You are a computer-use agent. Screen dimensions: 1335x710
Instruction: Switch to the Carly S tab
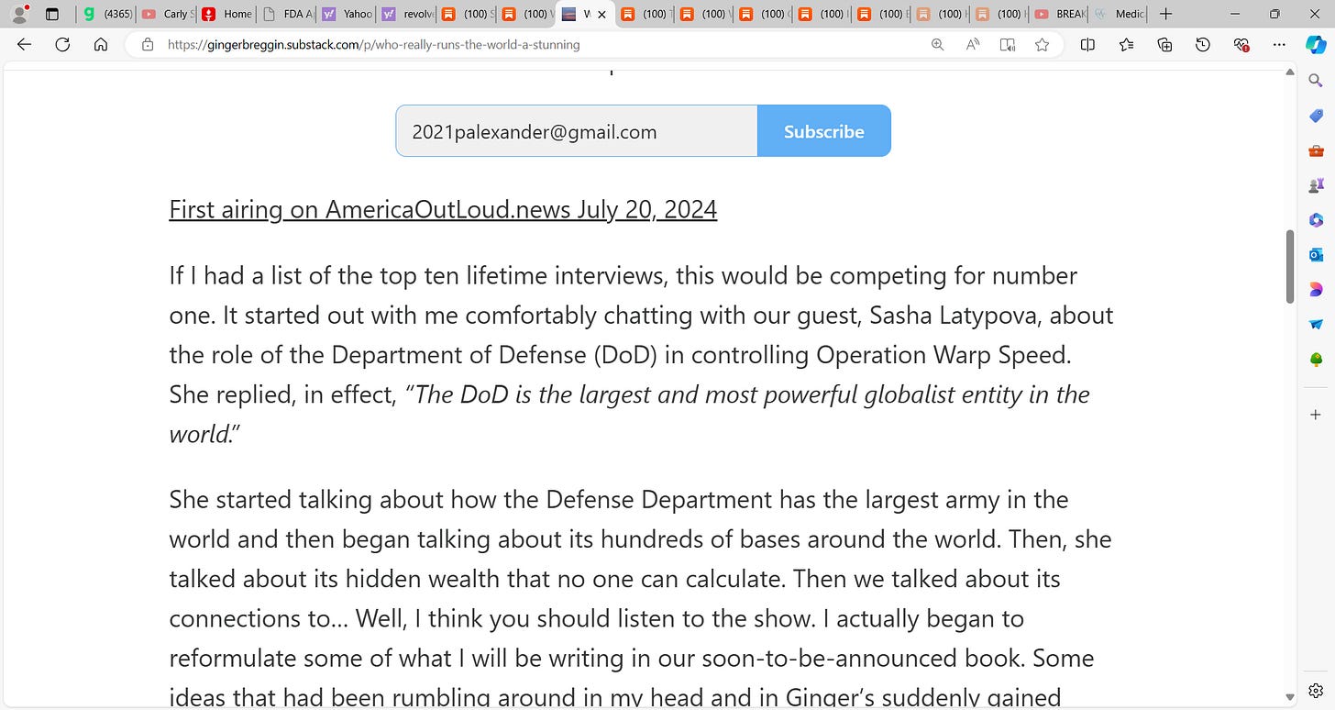click(x=167, y=14)
